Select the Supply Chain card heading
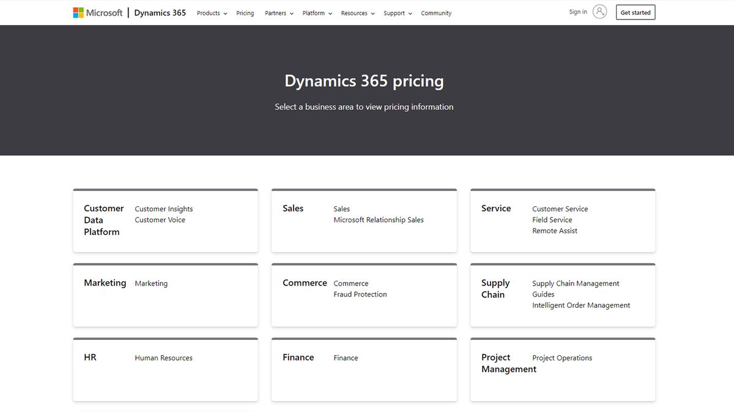This screenshot has width=734, height=412. (x=495, y=289)
